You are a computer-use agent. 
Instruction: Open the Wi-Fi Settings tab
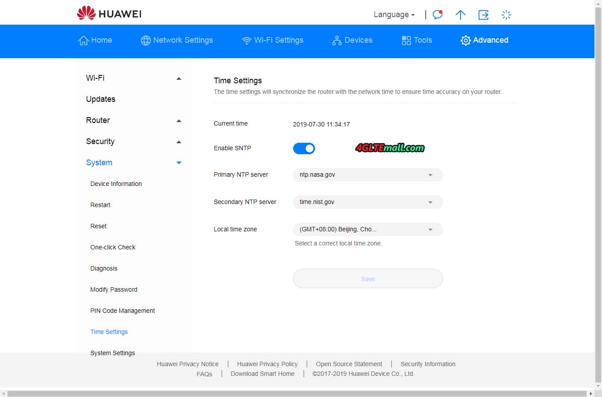[272, 40]
